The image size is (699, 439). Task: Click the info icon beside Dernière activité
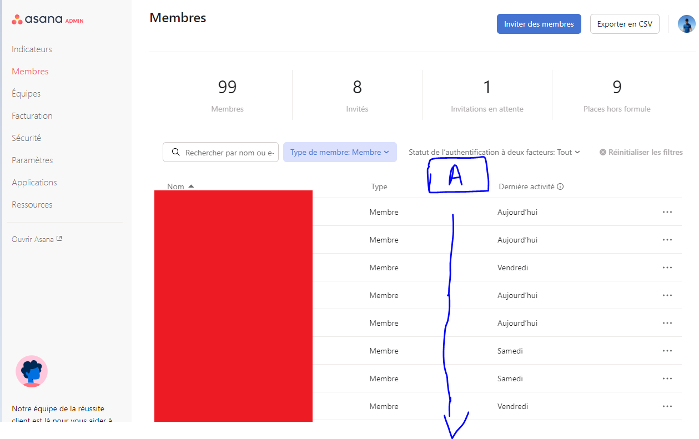pyautogui.click(x=560, y=186)
